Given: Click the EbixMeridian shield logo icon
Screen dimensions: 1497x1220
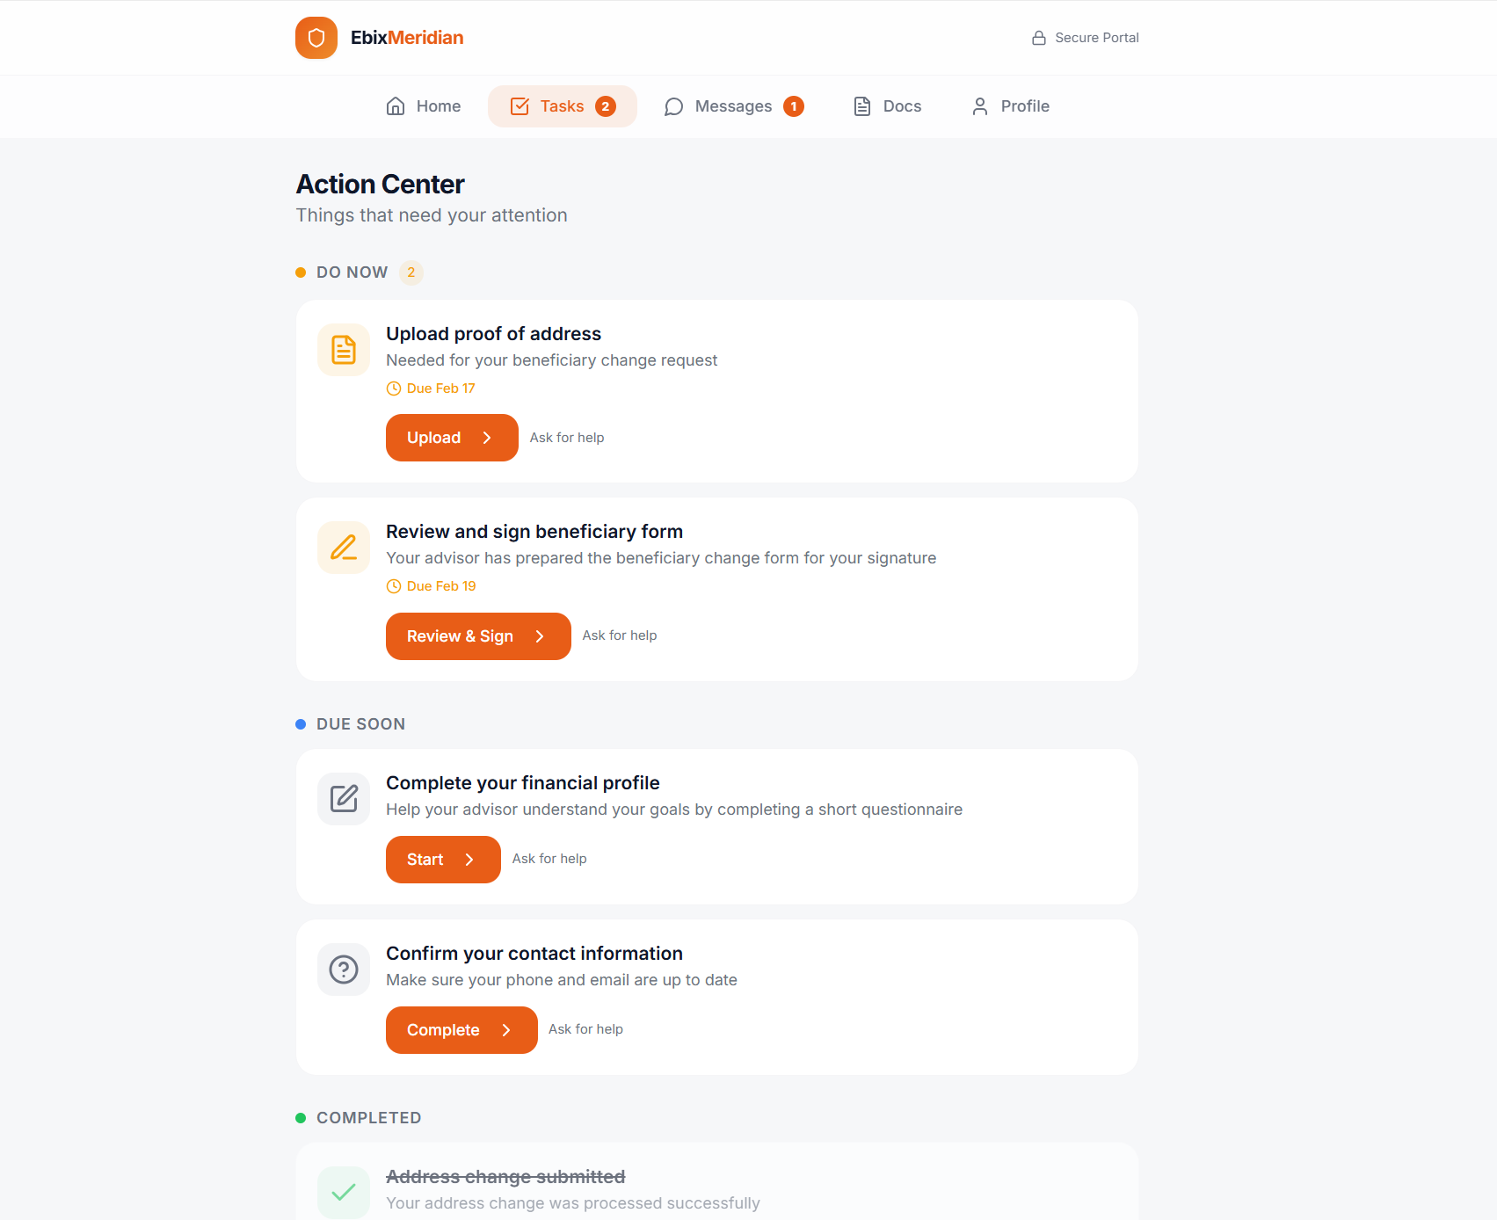Looking at the screenshot, I should coord(316,38).
